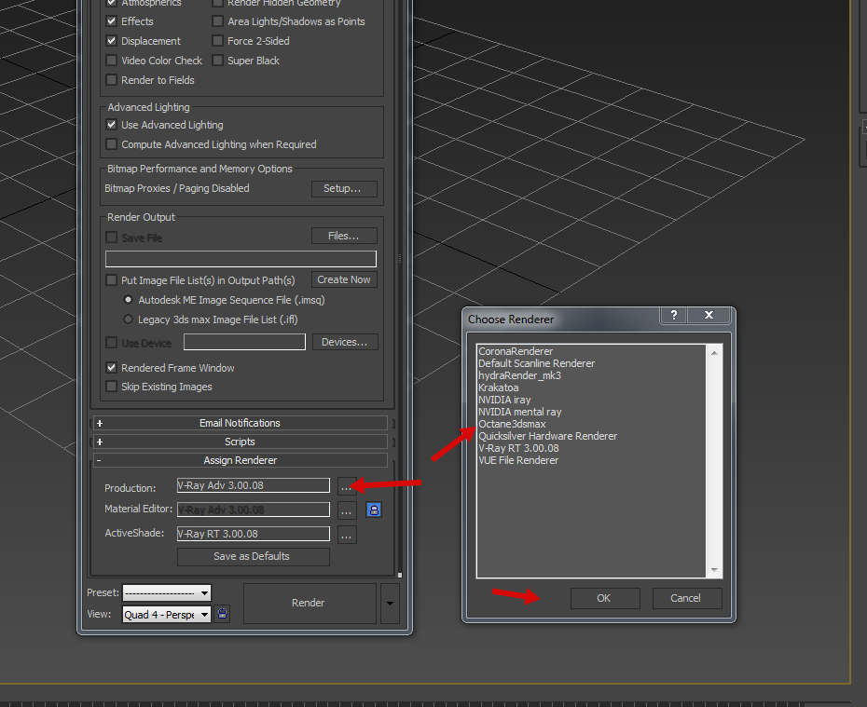Enable Video Color Check
This screenshot has width=867, height=707.
pos(111,60)
